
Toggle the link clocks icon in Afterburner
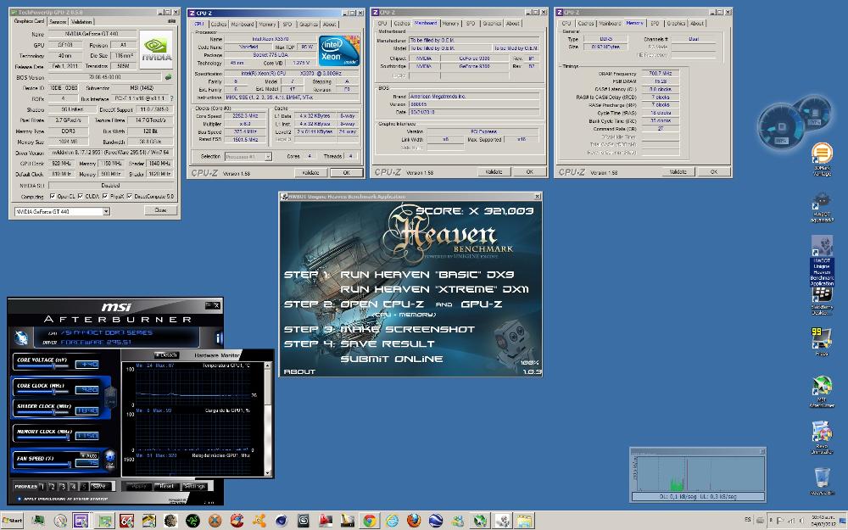[x=111, y=397]
